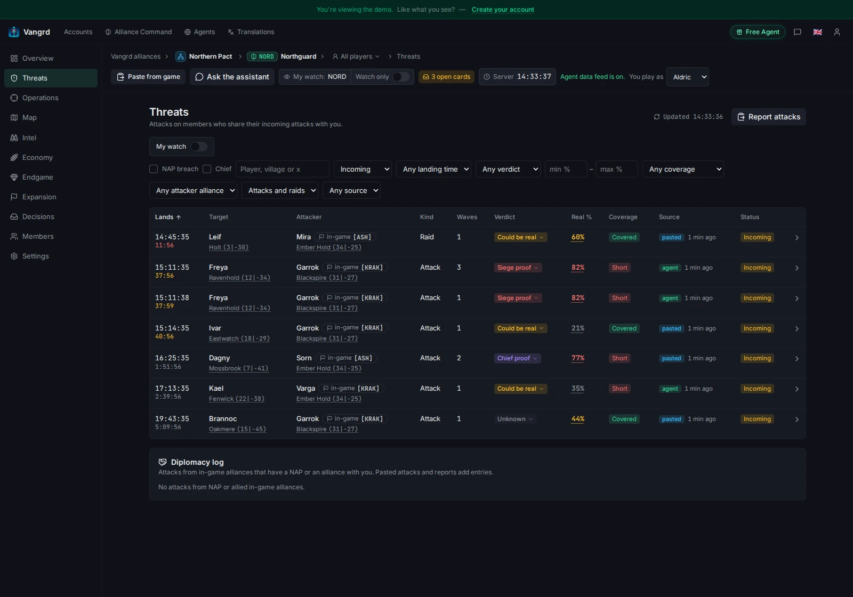This screenshot has width=853, height=597.
Task: Click the NORD shield badge
Action: 262,57
